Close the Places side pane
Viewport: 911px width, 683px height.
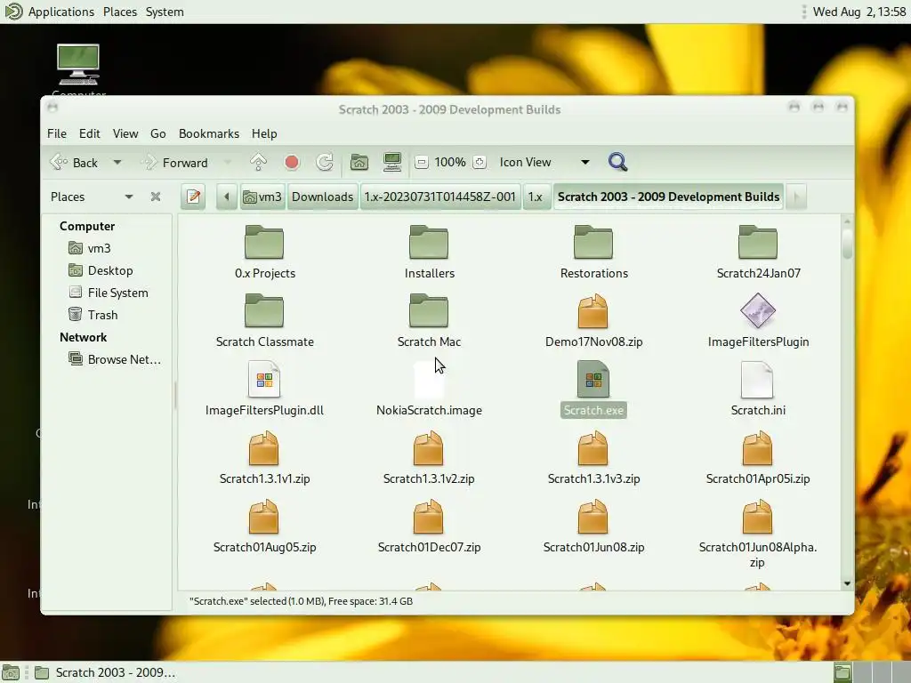155,197
